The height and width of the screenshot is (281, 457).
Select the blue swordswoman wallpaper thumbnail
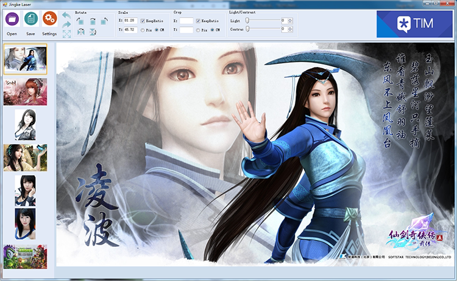click(26, 59)
